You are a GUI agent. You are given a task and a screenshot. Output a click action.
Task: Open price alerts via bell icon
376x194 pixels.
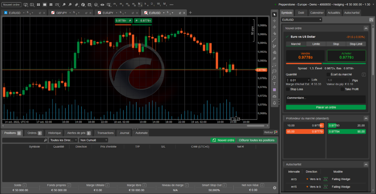coord(275,103)
